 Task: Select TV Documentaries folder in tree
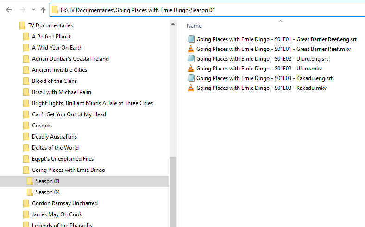click(x=50, y=25)
